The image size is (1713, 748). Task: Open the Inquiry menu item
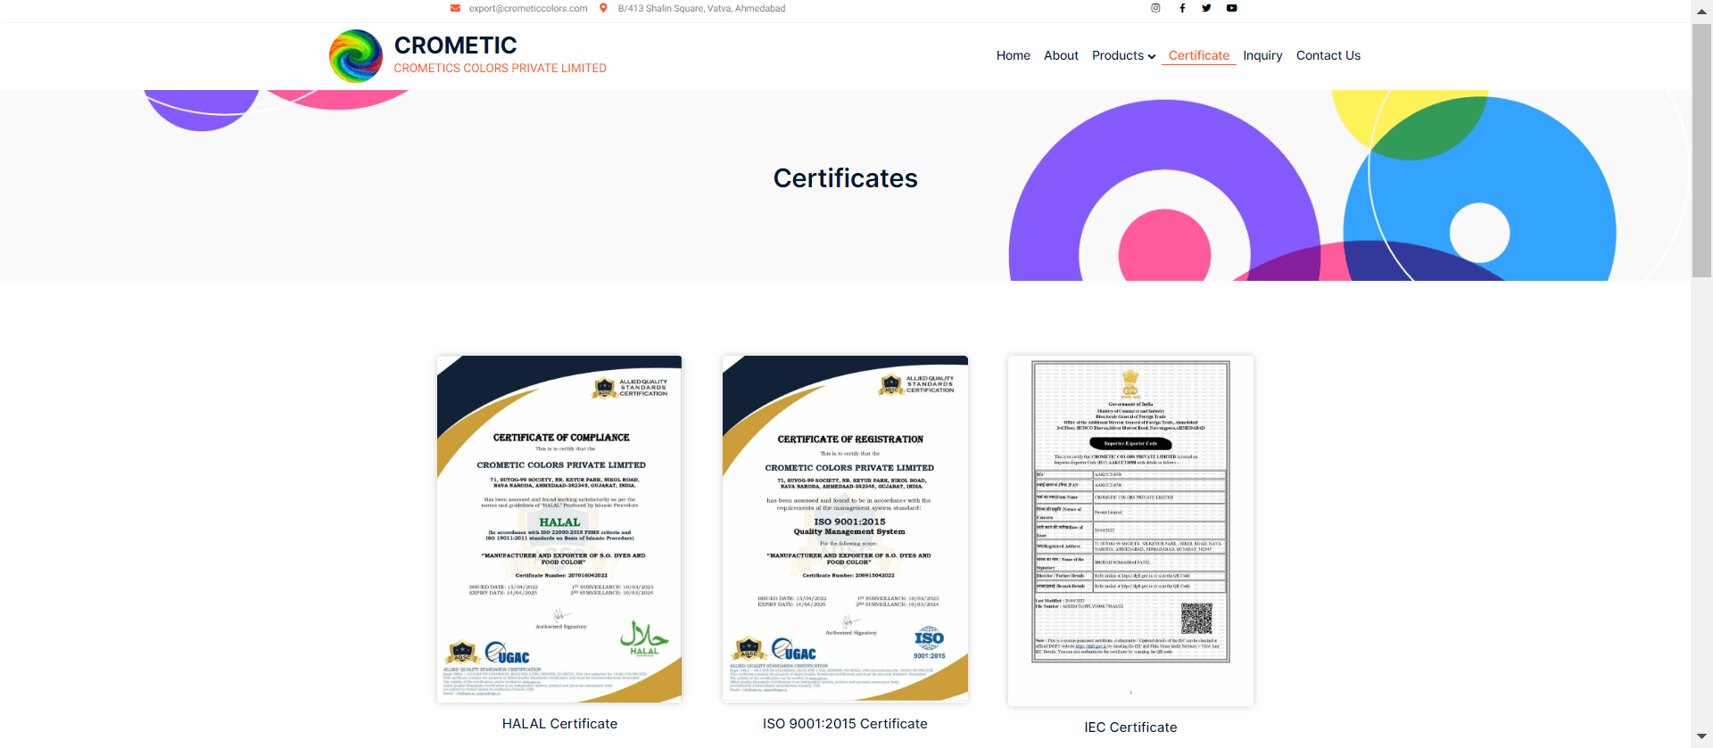pos(1262,55)
